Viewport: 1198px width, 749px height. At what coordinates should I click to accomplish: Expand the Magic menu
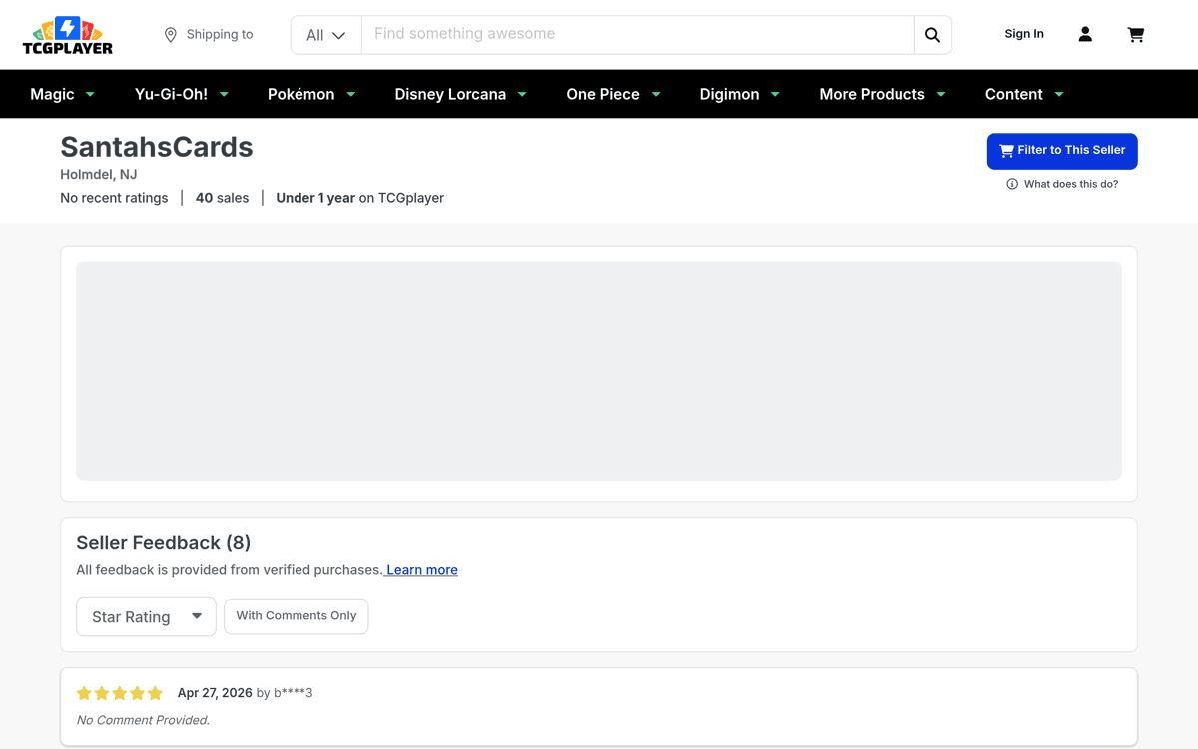63,94
